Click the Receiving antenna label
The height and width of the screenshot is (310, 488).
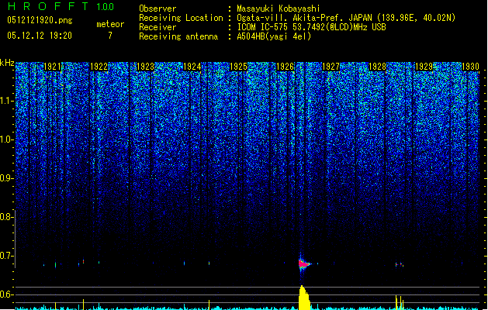click(178, 36)
